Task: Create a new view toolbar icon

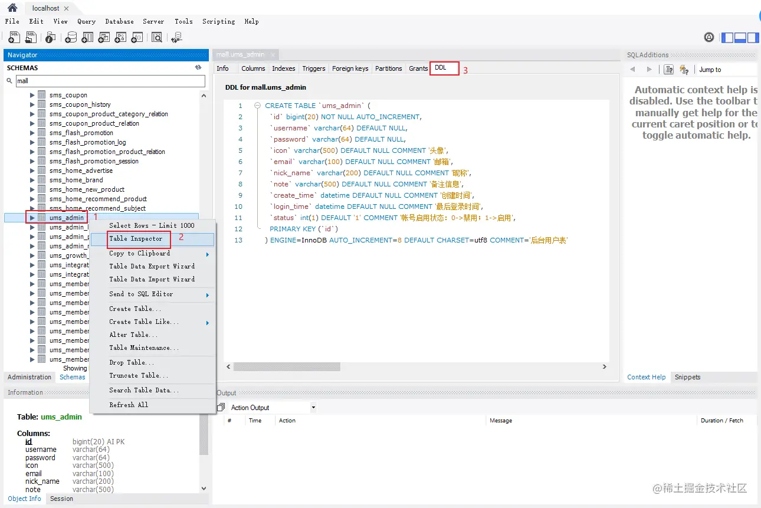Action: [104, 38]
